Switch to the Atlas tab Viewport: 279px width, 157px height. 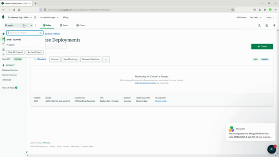click(x=47, y=25)
